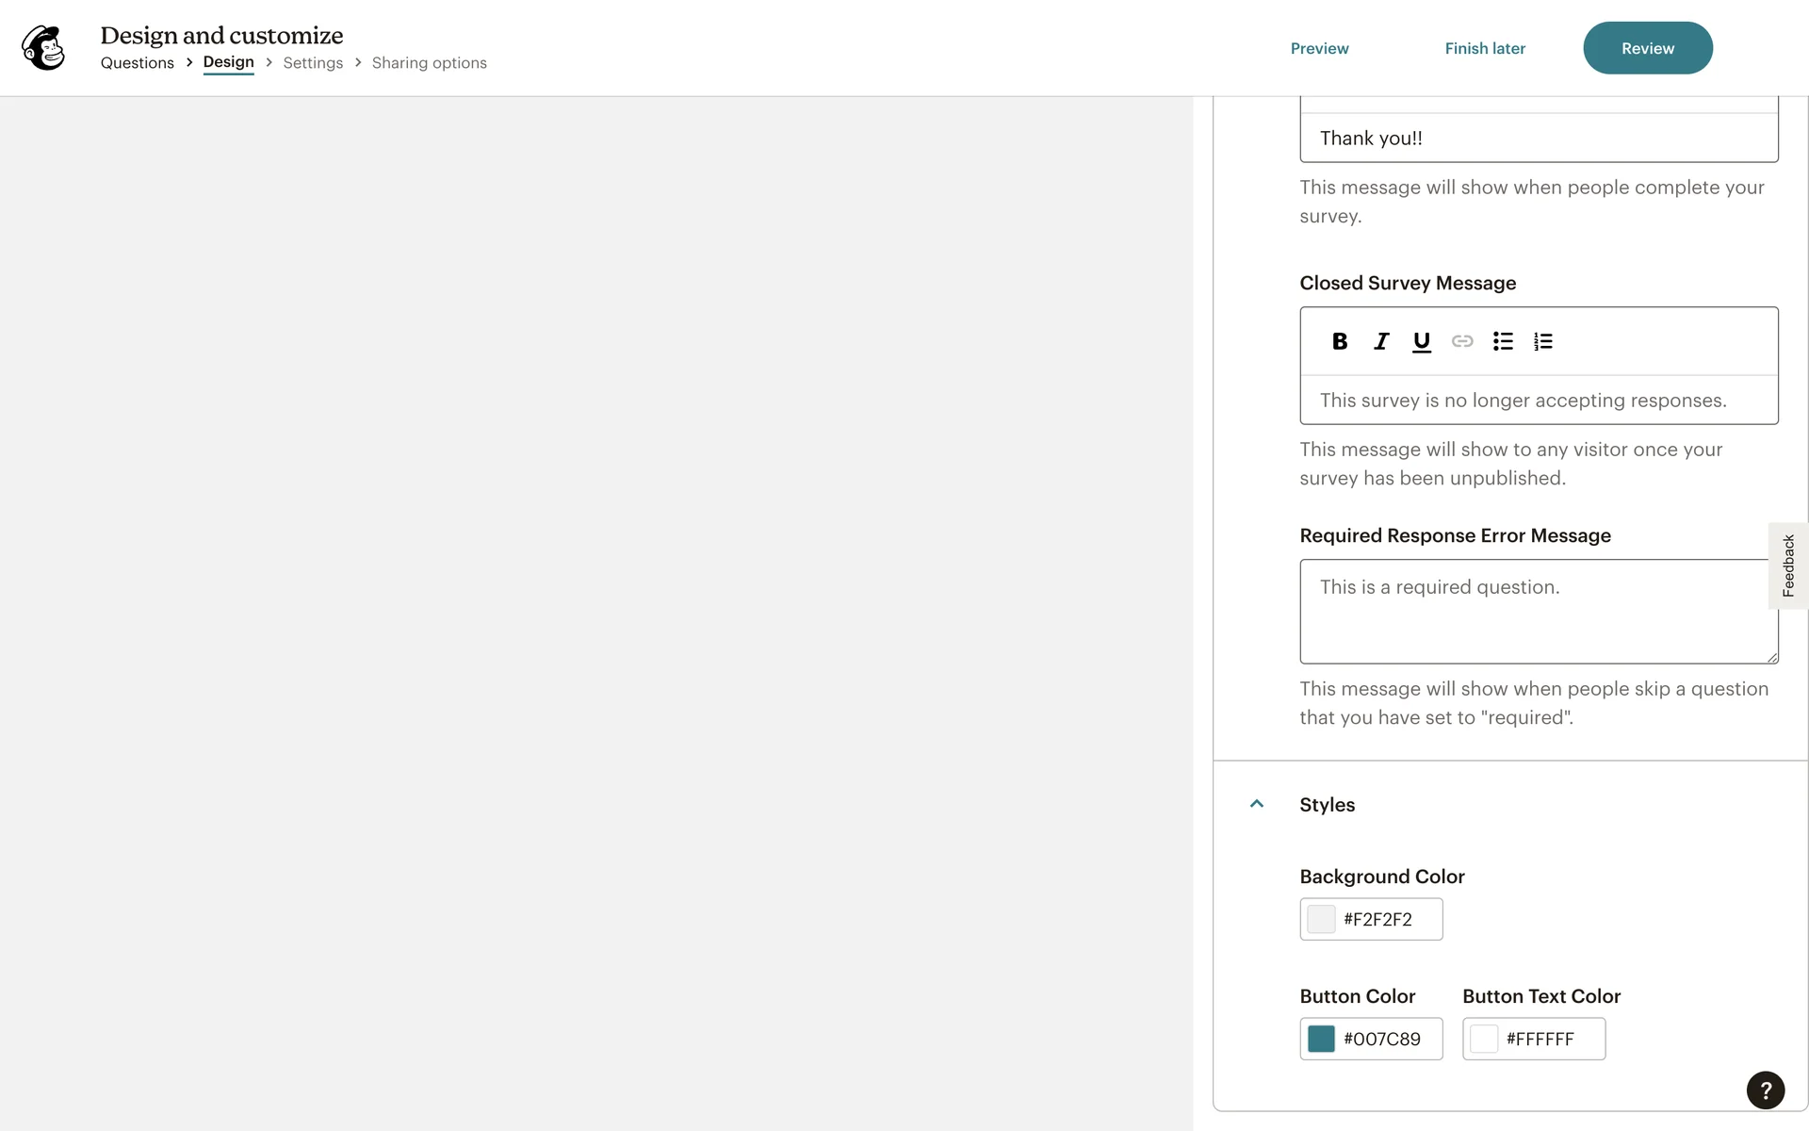The width and height of the screenshot is (1809, 1131).
Task: Toggle Bold in Closed Survey Message editor
Action: 1339,341
